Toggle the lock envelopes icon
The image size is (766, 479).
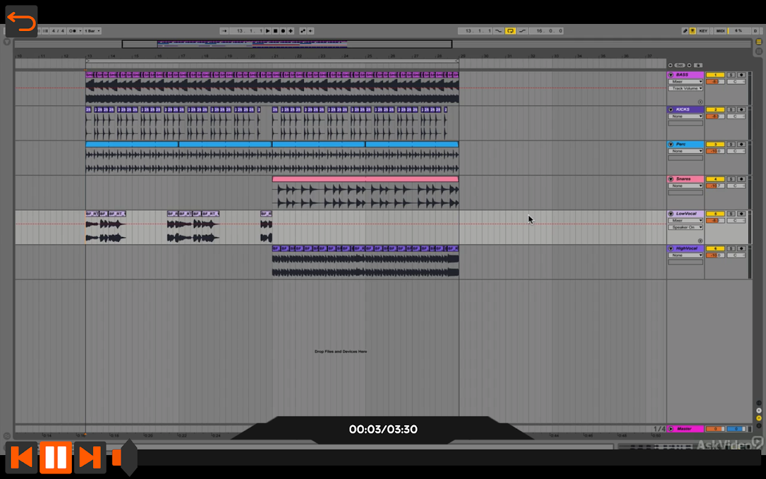coord(698,65)
